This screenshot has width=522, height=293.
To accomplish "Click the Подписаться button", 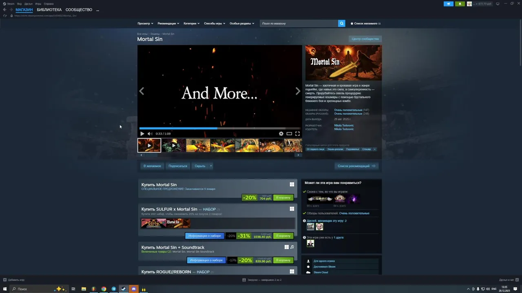I will 178,166.
